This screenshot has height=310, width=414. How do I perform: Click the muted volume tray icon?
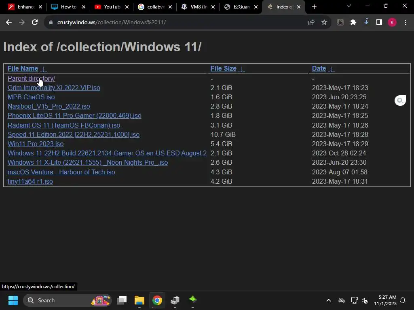pyautogui.click(x=365, y=300)
